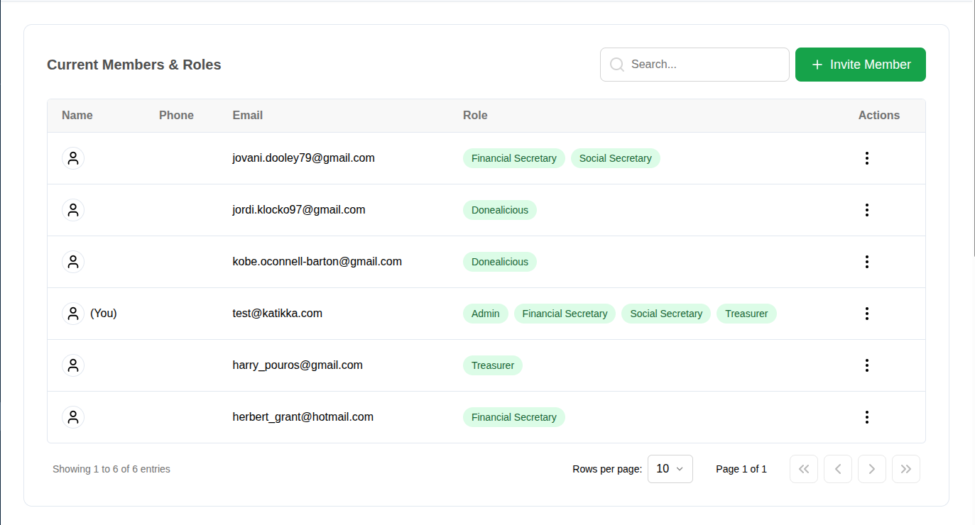
Task: Click herbert_grant's Financial Secretary badge
Action: (x=514, y=417)
